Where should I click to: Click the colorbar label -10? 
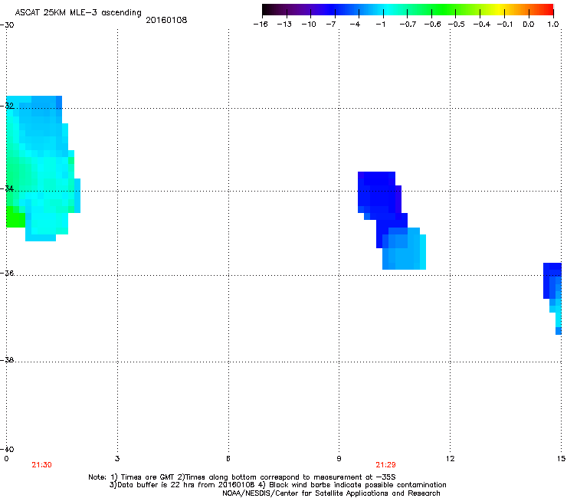(309, 25)
